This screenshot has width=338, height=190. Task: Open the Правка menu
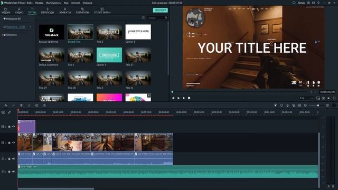tap(39, 3)
